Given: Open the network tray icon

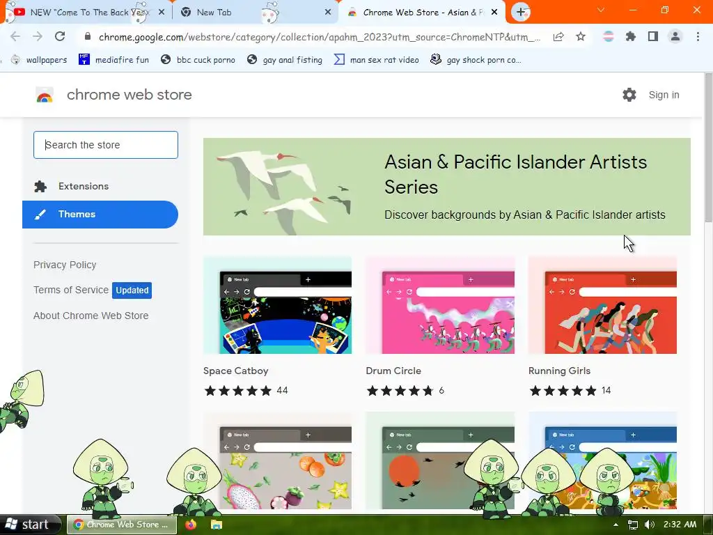Looking at the screenshot, I should tap(632, 525).
